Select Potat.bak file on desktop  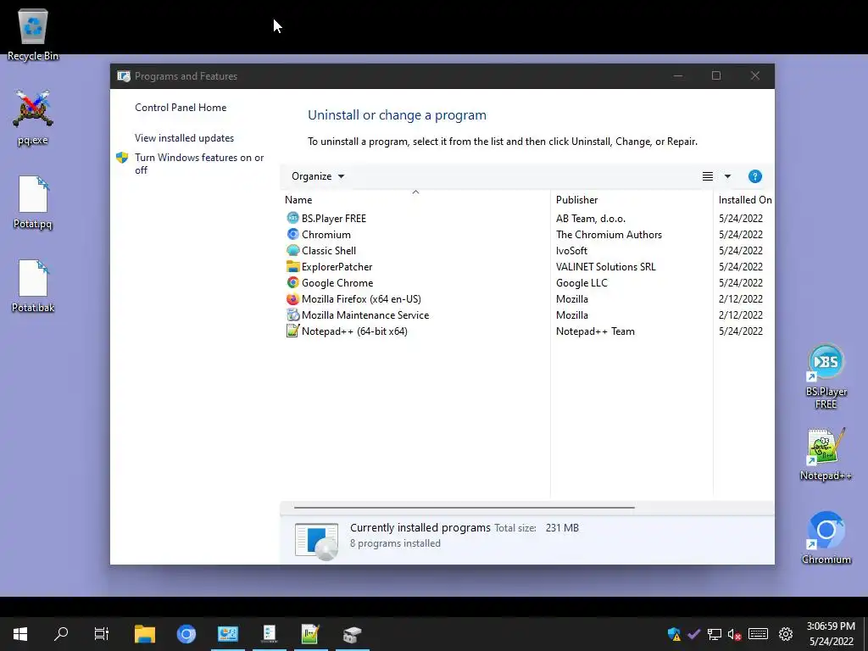pyautogui.click(x=33, y=287)
